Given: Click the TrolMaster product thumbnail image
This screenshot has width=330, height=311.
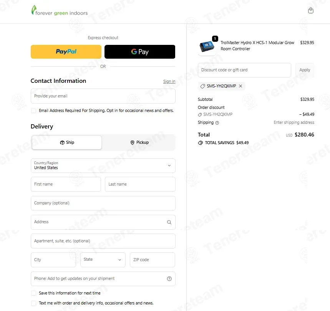Looking at the screenshot, I should (x=207, y=46).
